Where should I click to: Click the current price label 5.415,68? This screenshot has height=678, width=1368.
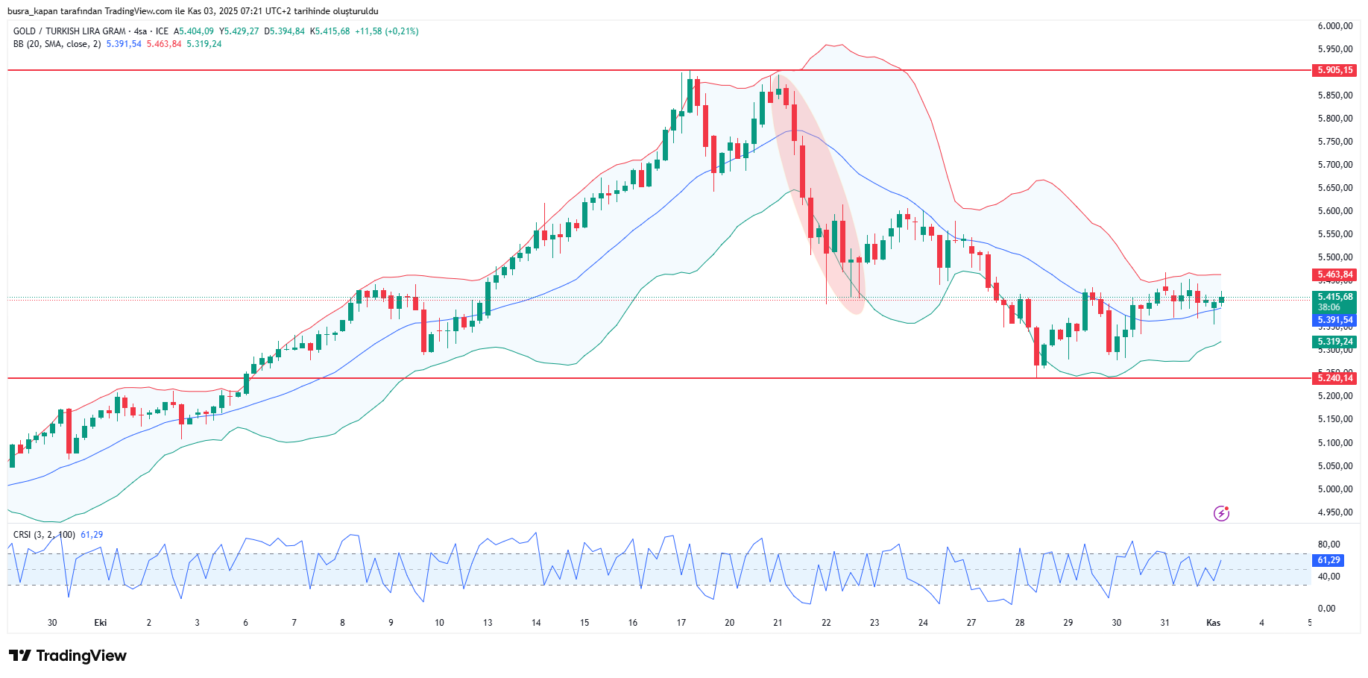point(1334,297)
